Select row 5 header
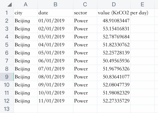Image resolution: width=158 pixels, height=113 pixels. [7, 45]
